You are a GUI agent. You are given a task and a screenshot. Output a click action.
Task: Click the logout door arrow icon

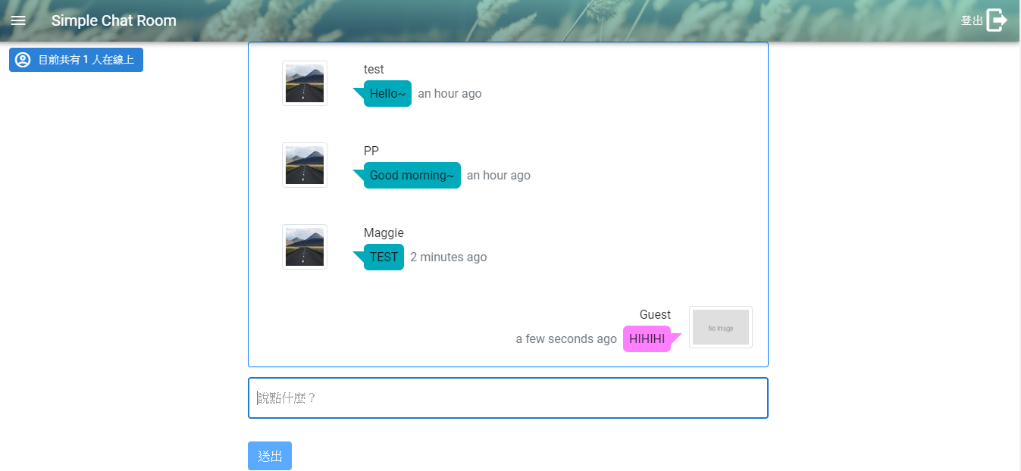coord(997,20)
